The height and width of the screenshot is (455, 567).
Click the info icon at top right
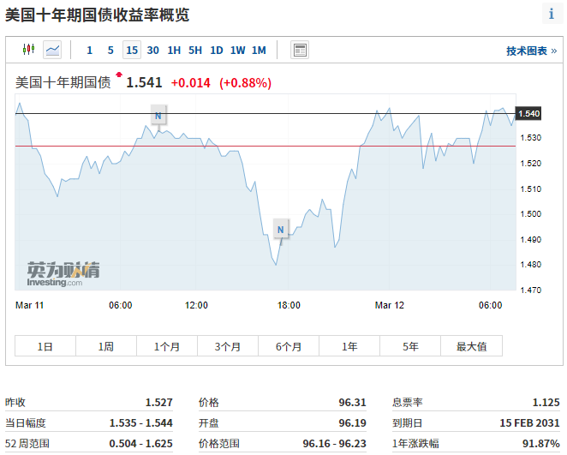tap(551, 14)
